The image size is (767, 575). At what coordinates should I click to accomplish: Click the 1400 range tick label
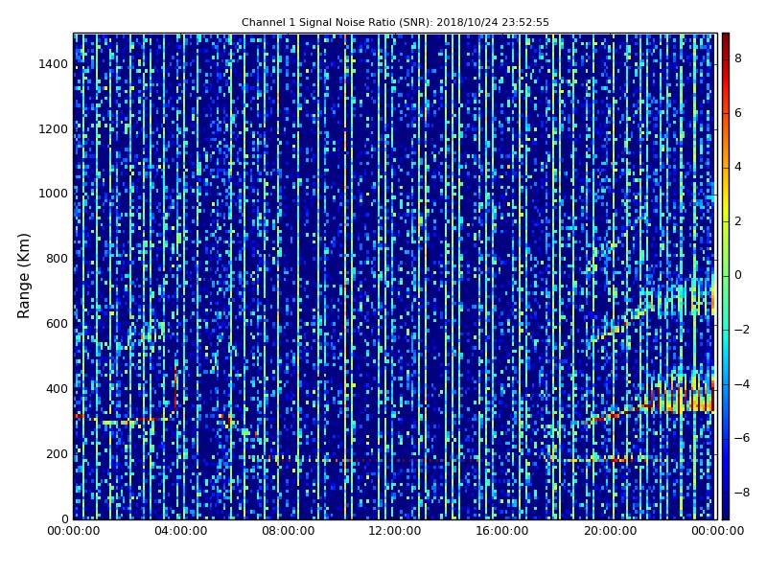coord(54,64)
